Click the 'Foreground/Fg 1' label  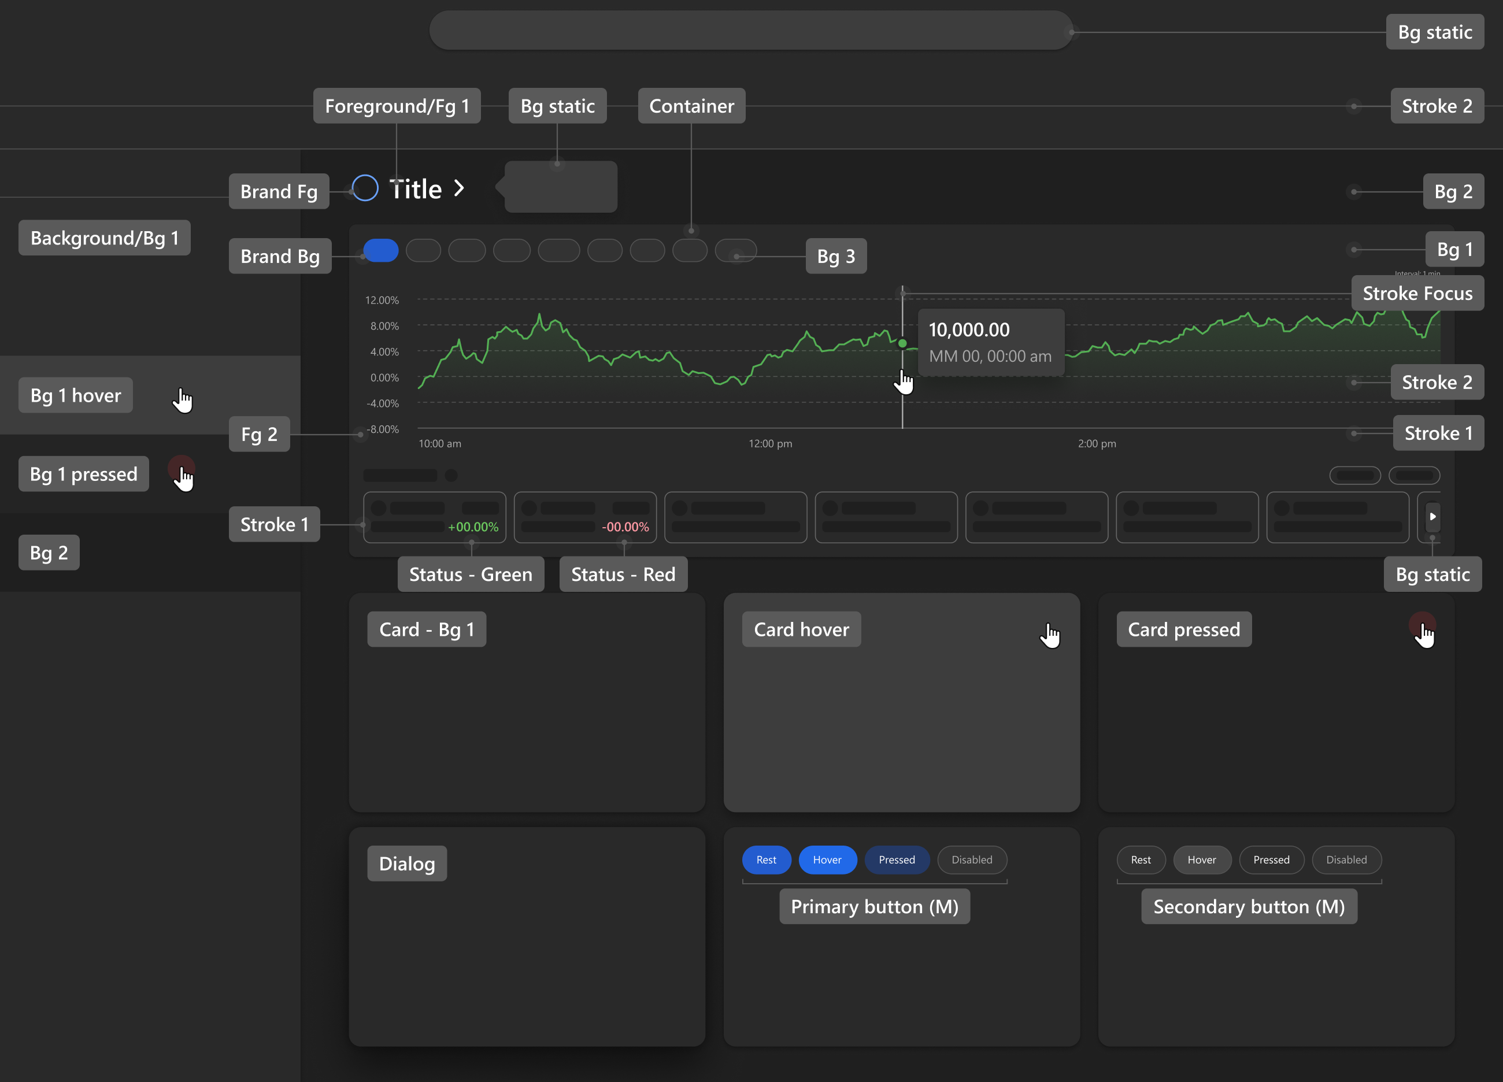(397, 106)
